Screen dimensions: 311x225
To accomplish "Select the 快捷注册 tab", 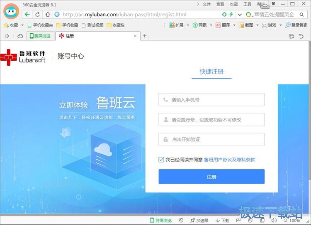I will click(x=211, y=72).
